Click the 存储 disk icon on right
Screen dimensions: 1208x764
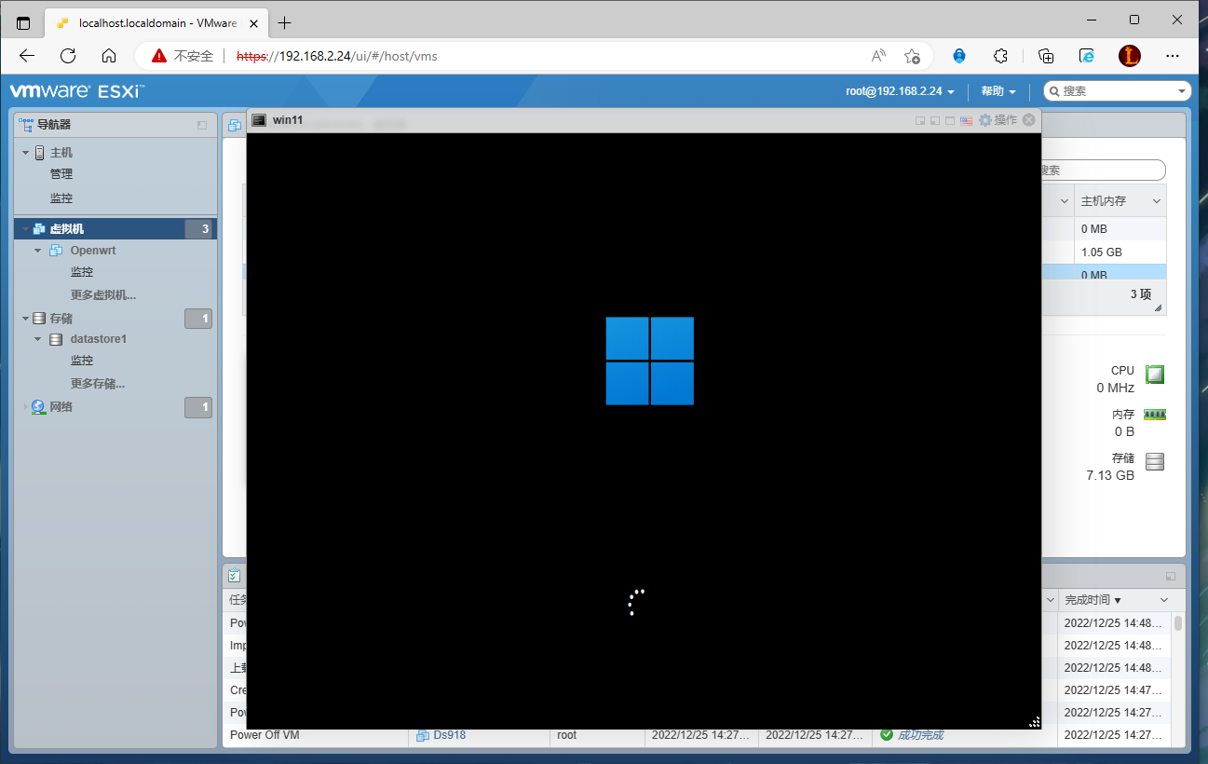pyautogui.click(x=1155, y=461)
